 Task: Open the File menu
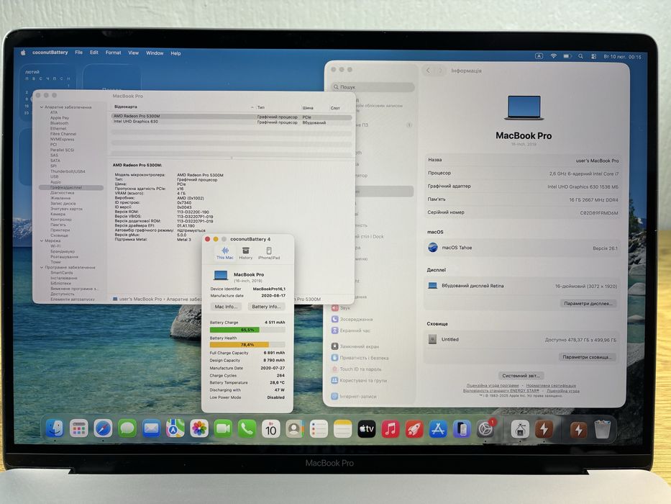pos(78,53)
